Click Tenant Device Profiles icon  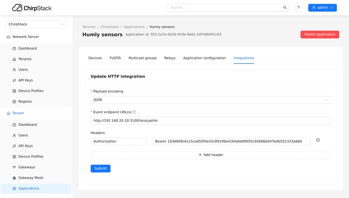[14, 157]
